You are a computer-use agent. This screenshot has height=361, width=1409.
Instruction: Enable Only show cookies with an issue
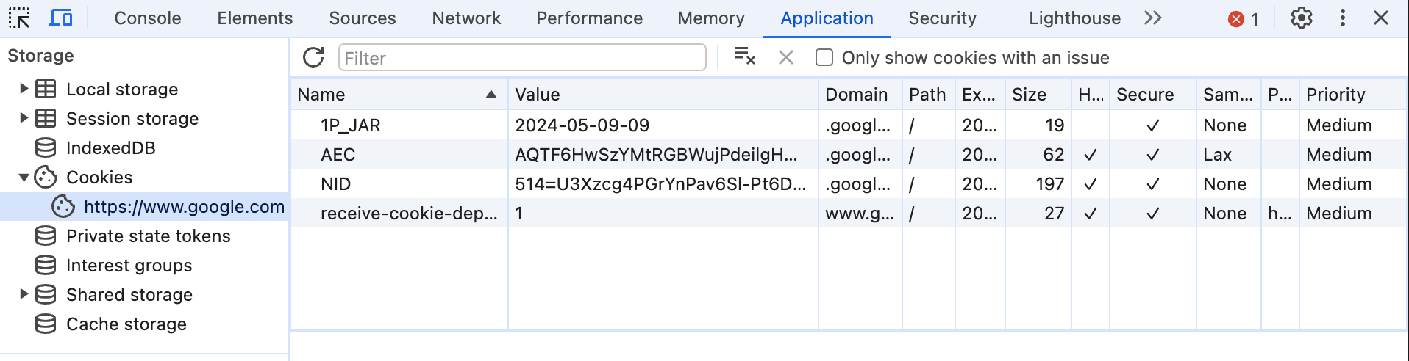(x=824, y=57)
